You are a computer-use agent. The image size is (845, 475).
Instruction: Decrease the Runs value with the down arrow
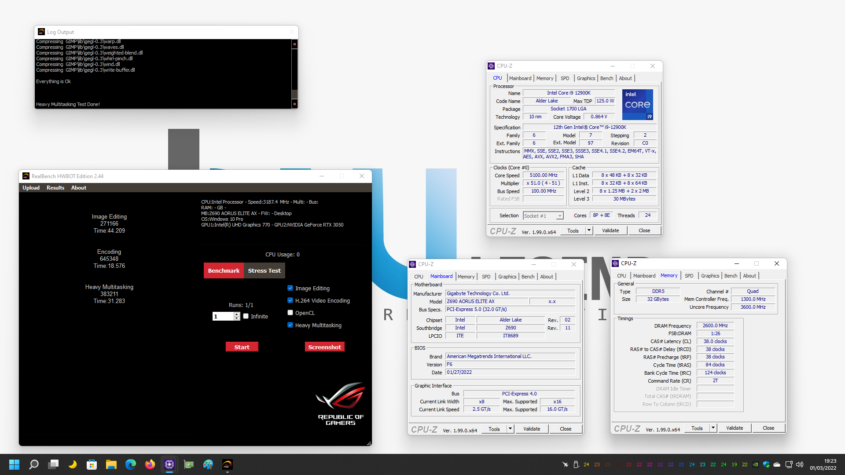pos(237,318)
